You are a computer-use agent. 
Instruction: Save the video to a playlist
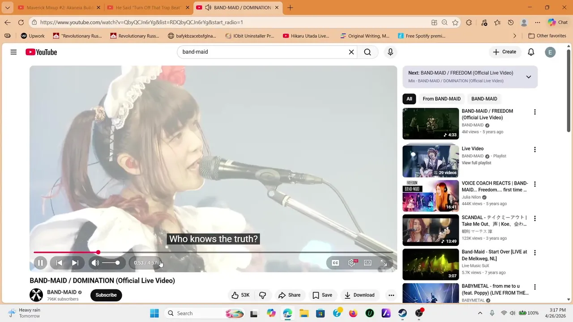click(322, 295)
